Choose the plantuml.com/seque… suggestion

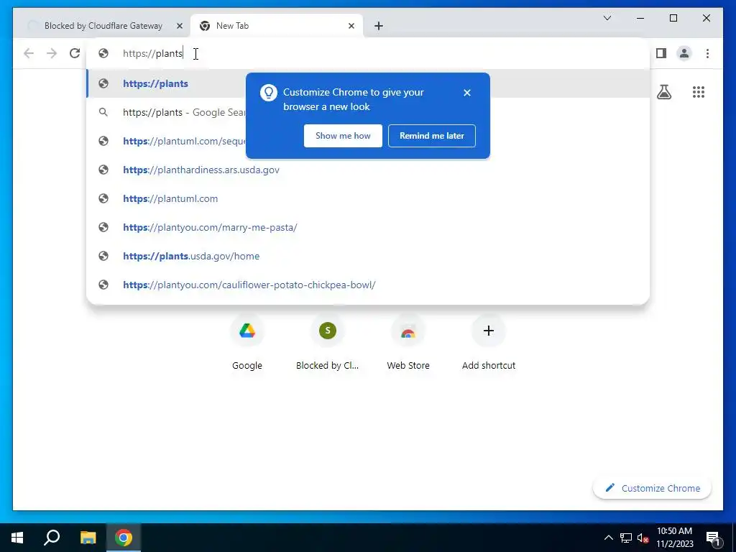(368, 141)
